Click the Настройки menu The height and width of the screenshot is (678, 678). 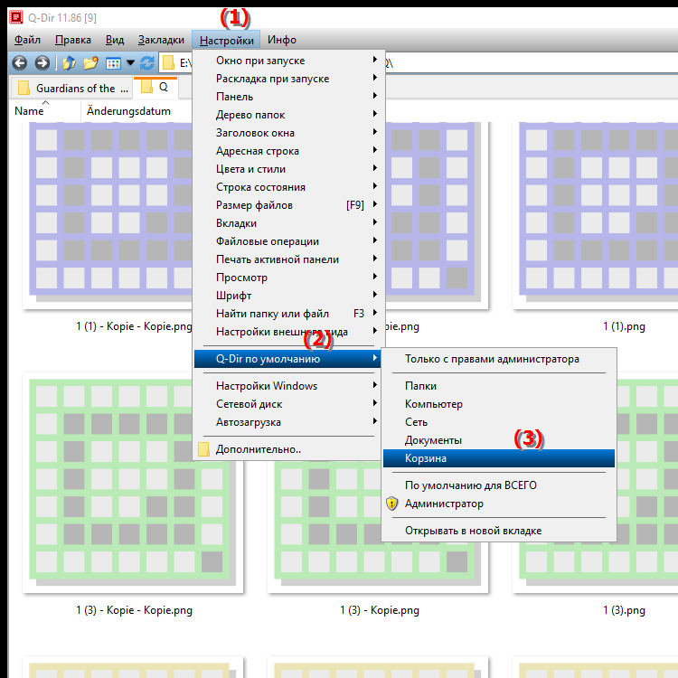[x=227, y=40]
